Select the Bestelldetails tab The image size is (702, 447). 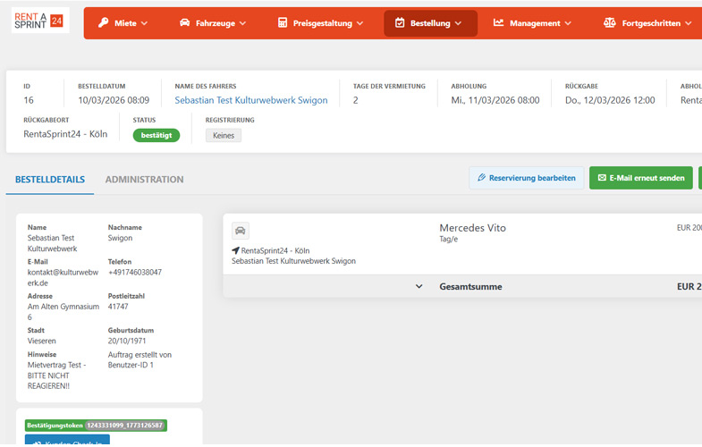tap(50, 180)
